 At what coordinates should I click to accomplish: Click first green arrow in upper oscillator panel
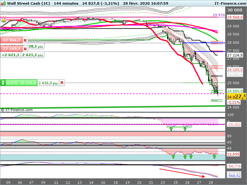(x=171, y=128)
